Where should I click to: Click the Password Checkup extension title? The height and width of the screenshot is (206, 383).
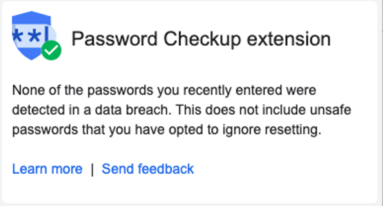[x=201, y=39]
